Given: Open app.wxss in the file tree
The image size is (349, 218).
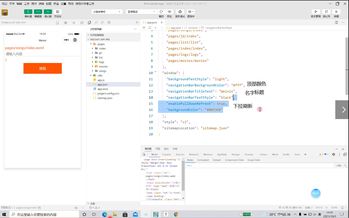Looking at the screenshot, I should (x=103, y=89).
